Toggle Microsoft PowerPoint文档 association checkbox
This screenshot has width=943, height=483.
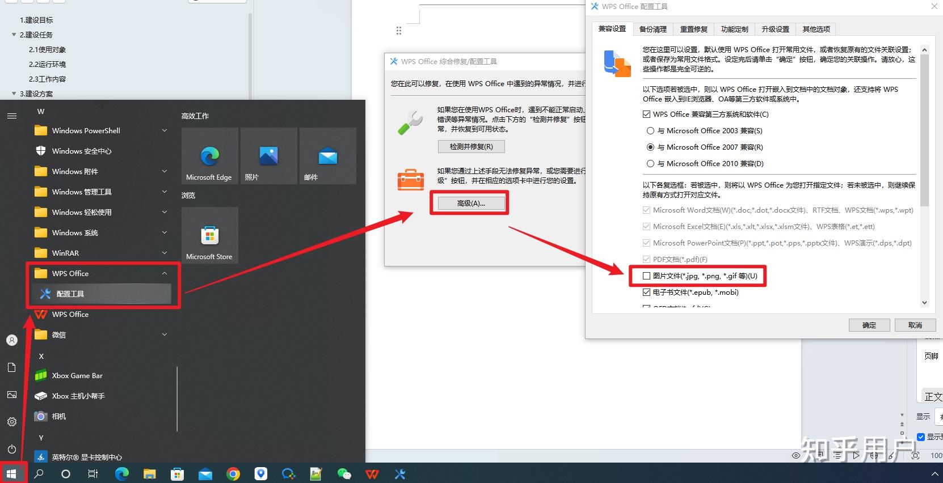pyautogui.click(x=646, y=243)
